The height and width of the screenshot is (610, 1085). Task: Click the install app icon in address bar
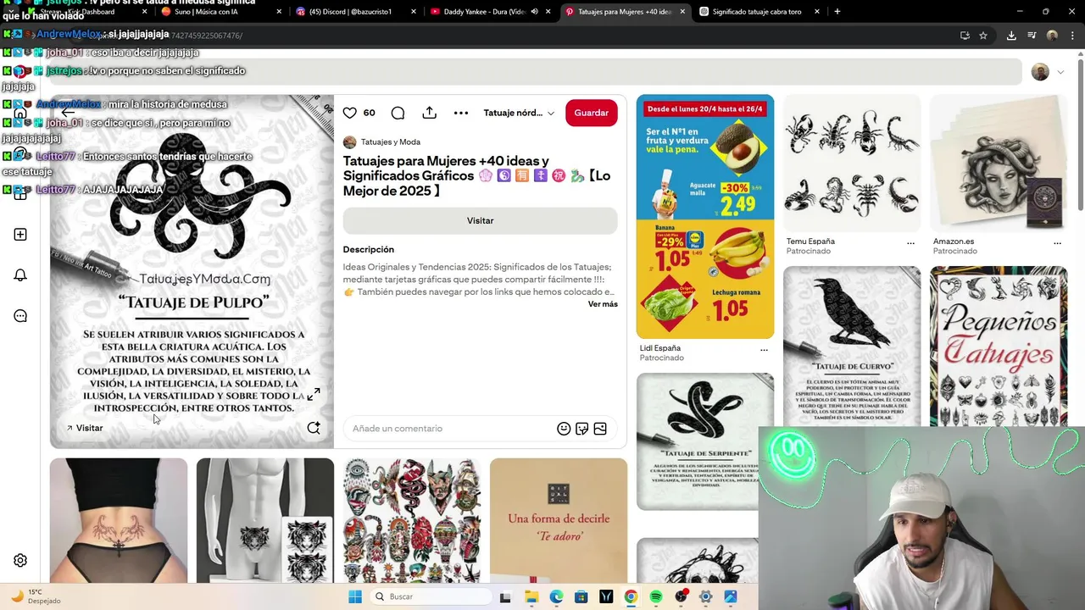click(965, 36)
